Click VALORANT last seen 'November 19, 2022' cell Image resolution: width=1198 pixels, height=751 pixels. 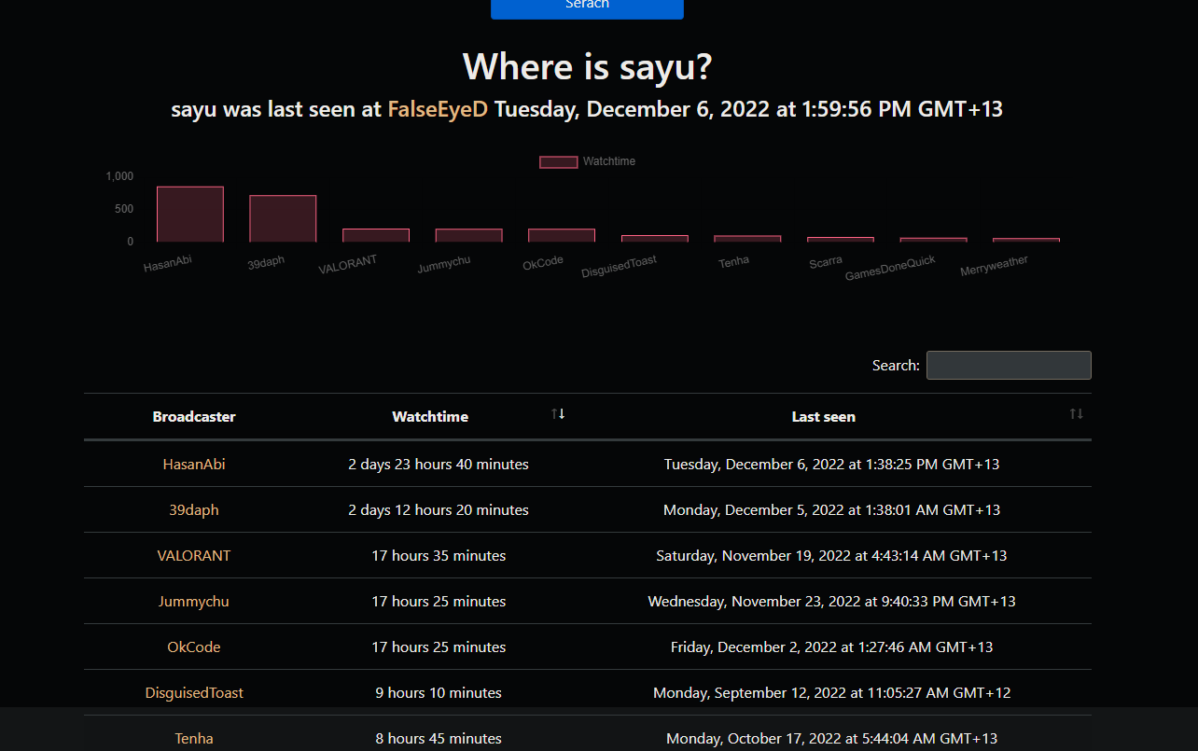(831, 555)
